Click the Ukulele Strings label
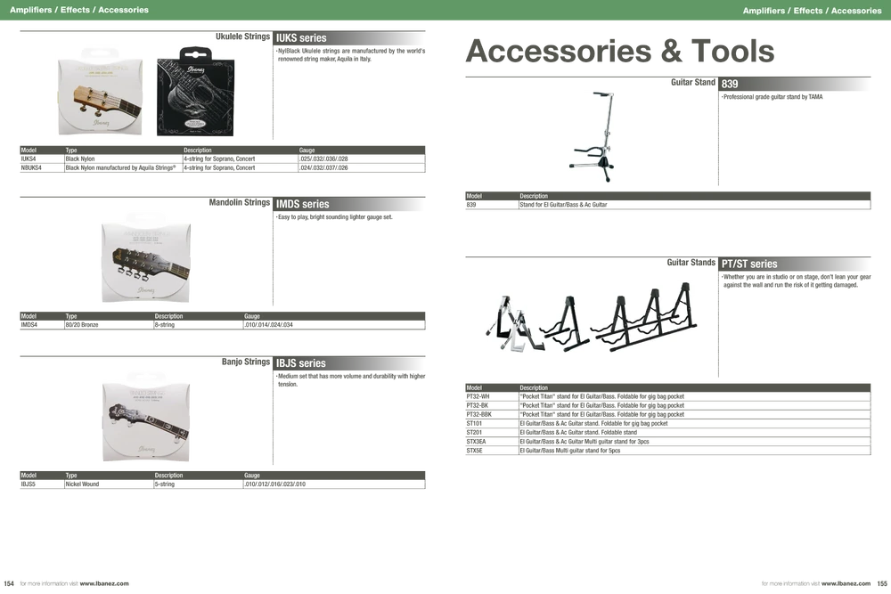The width and height of the screenshot is (891, 594). pos(242,37)
